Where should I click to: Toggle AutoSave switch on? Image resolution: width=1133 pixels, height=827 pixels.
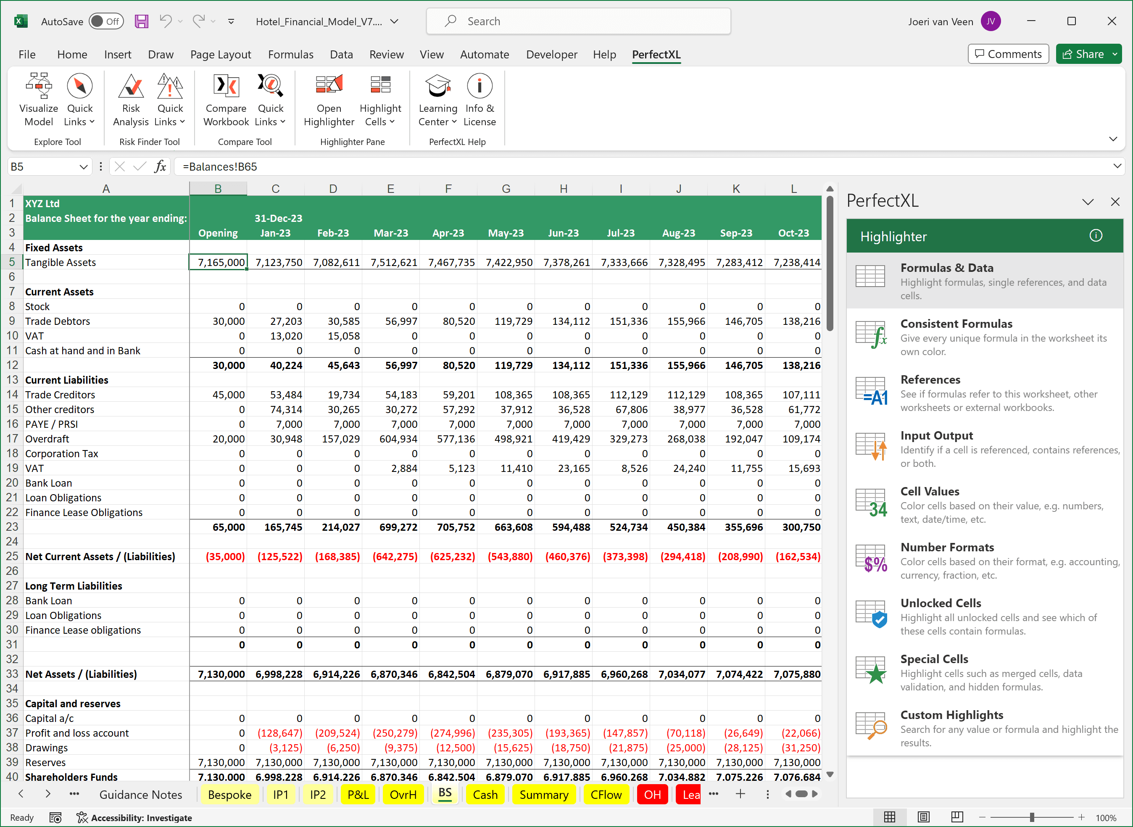pos(105,21)
